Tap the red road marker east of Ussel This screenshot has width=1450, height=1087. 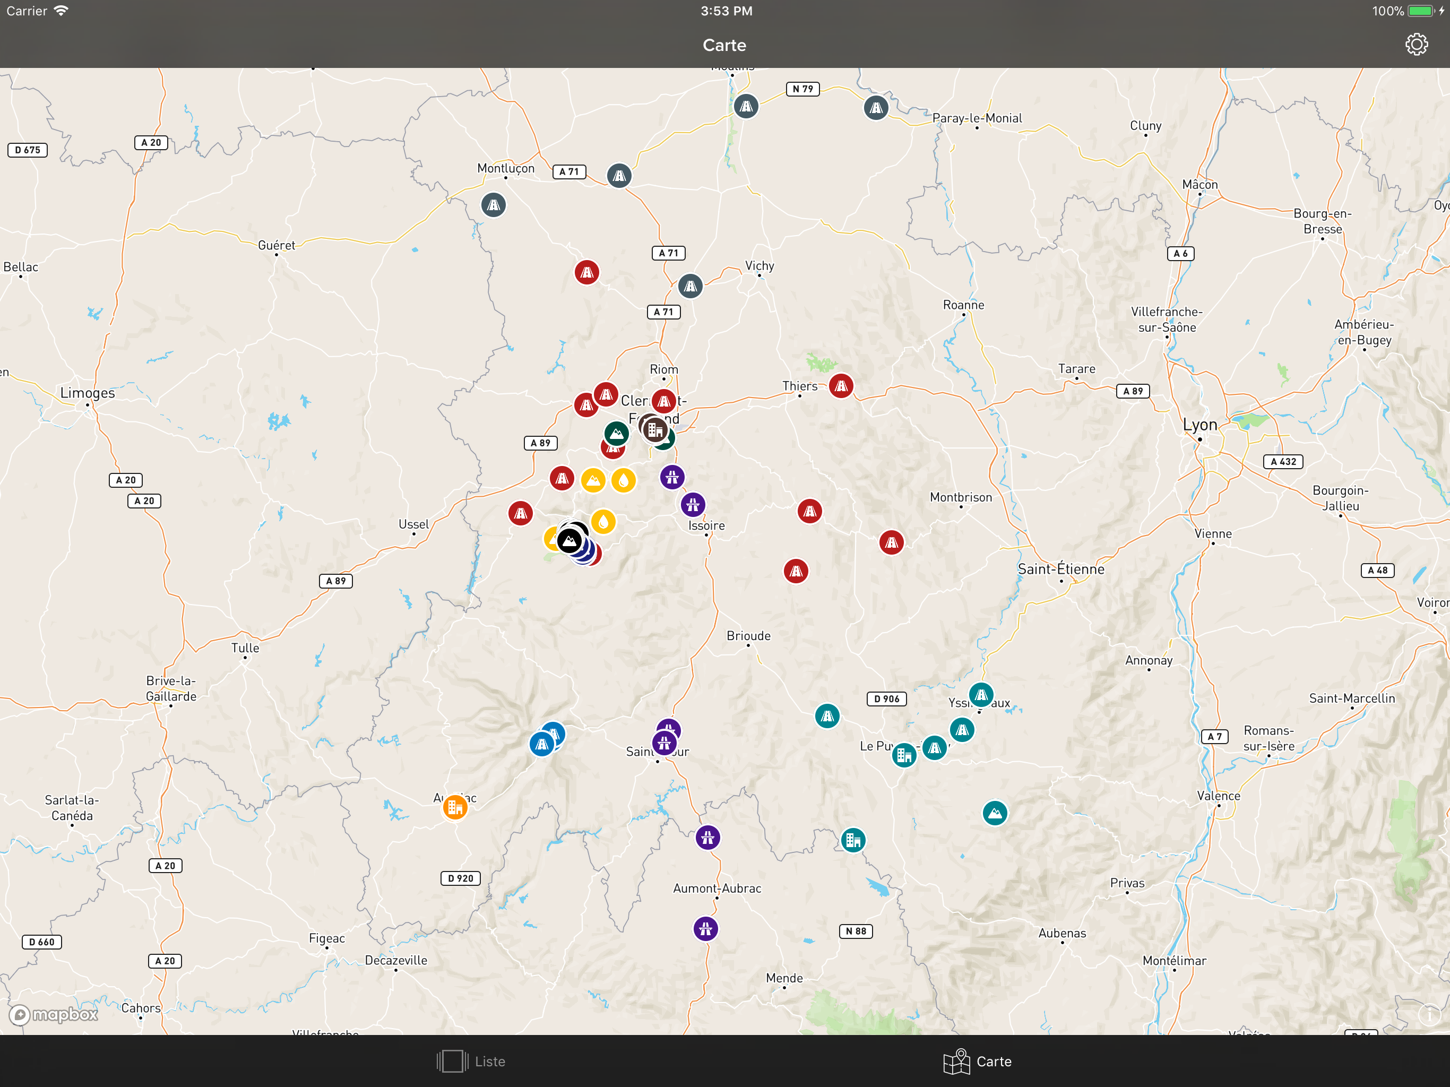click(x=521, y=513)
